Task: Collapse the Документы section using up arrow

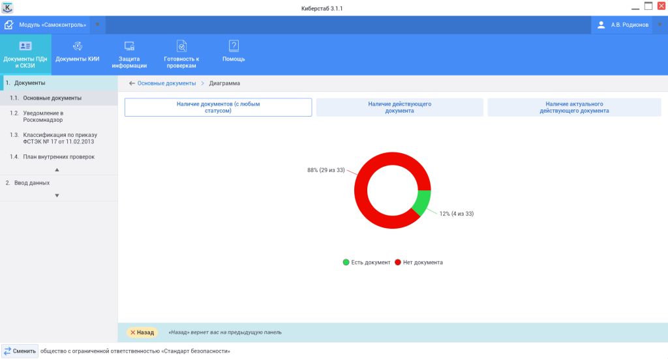Action: tap(57, 169)
